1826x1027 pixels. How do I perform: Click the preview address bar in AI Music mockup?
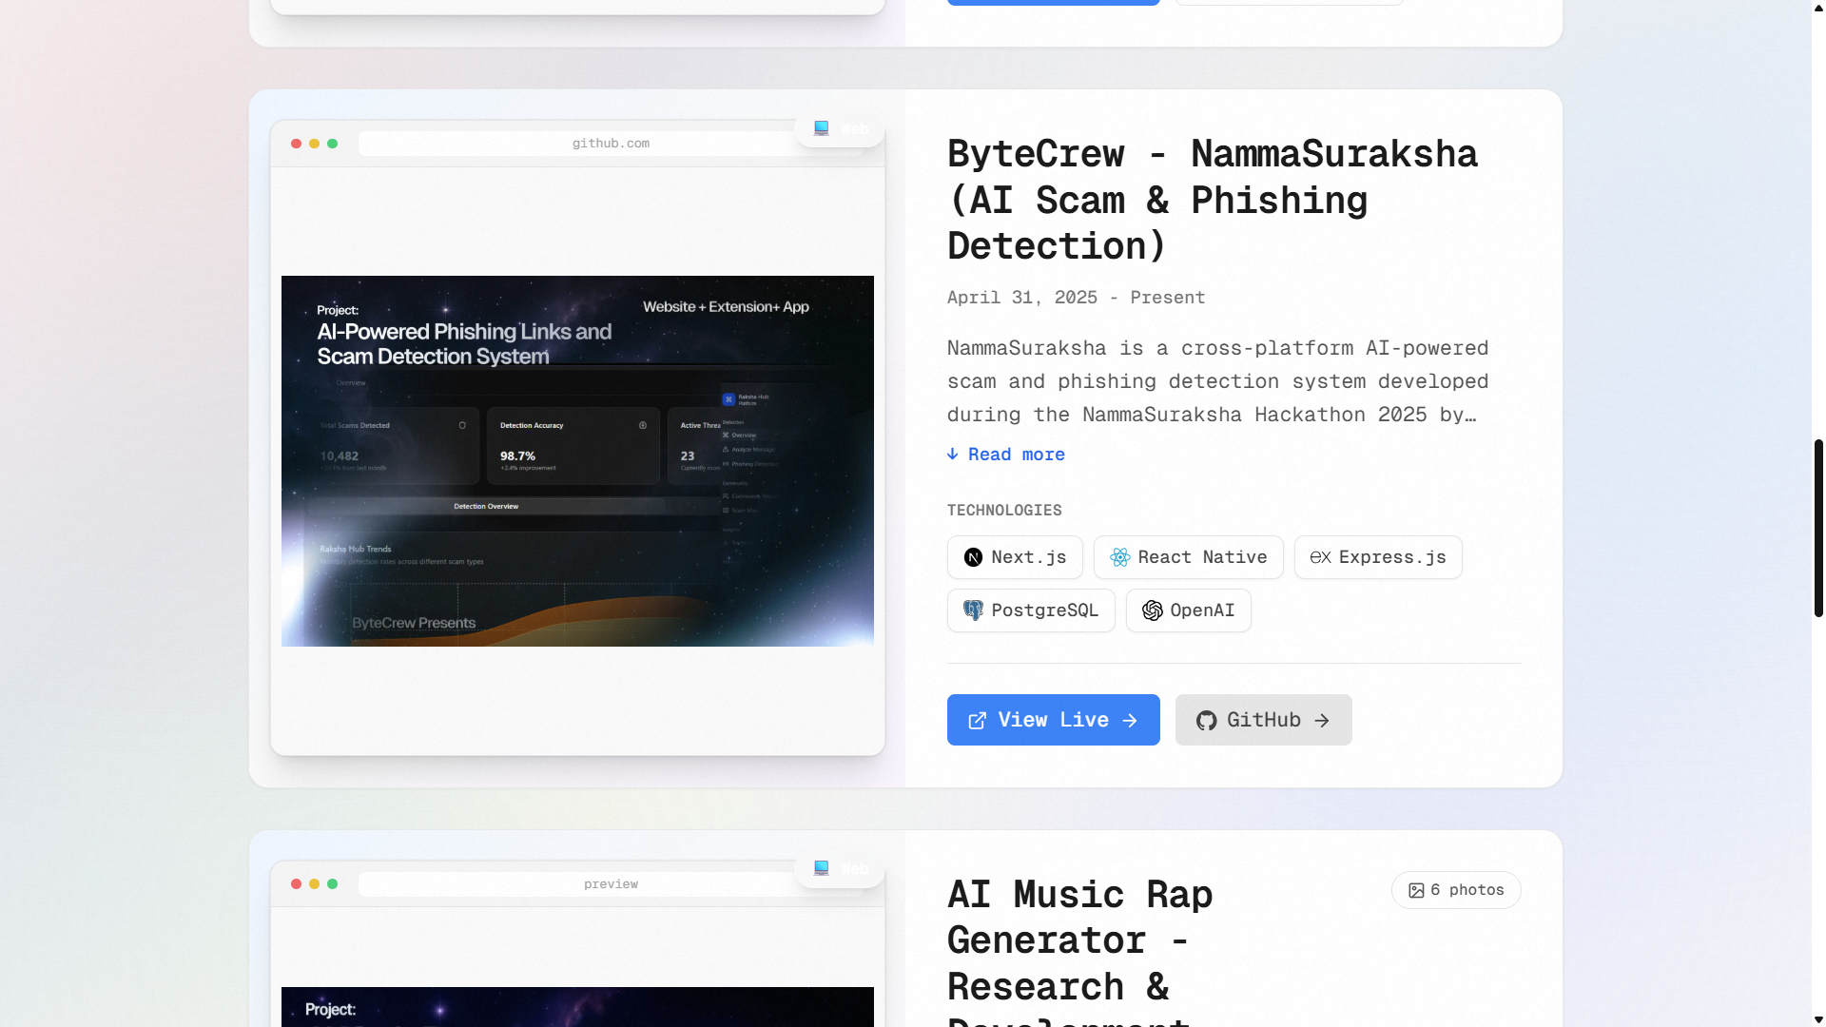tap(611, 884)
